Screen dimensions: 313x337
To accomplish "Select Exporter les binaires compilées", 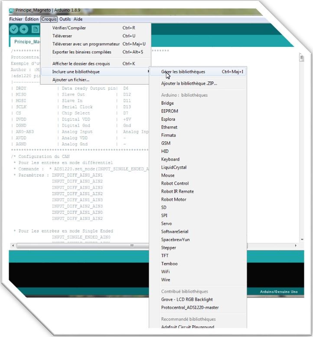I will click(x=82, y=52).
